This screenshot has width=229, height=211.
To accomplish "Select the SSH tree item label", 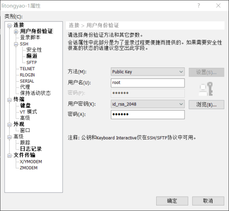I will pos(24,44).
